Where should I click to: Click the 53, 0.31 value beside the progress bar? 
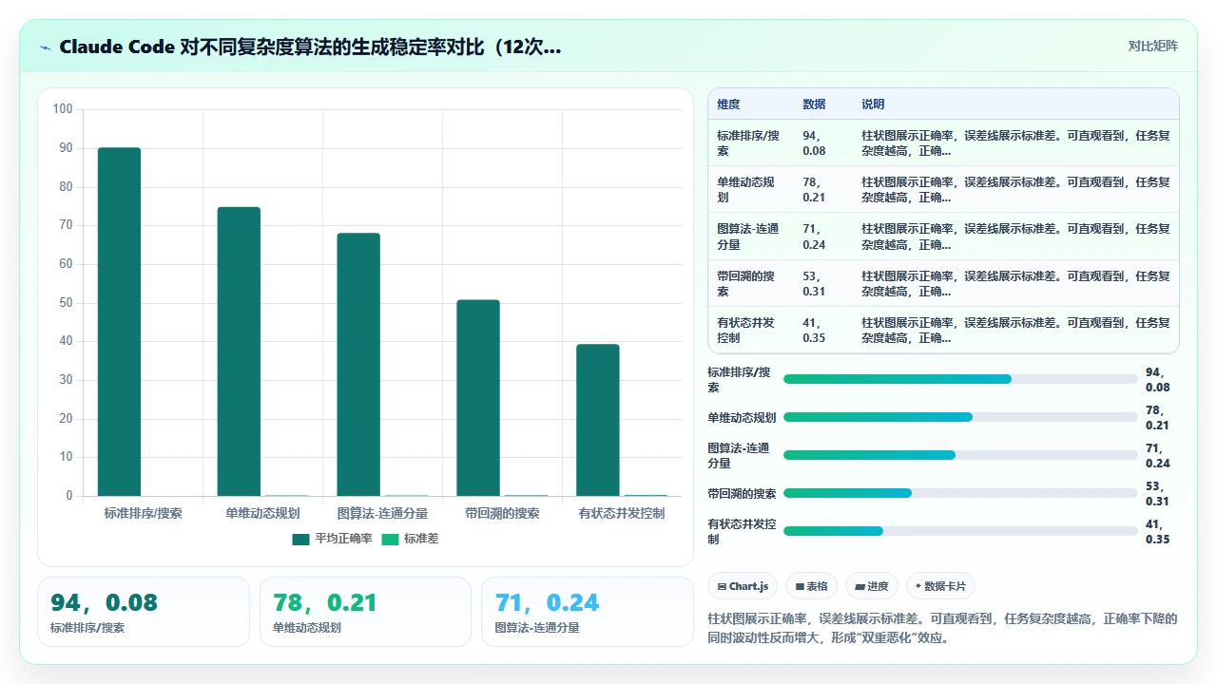pyautogui.click(x=1158, y=493)
